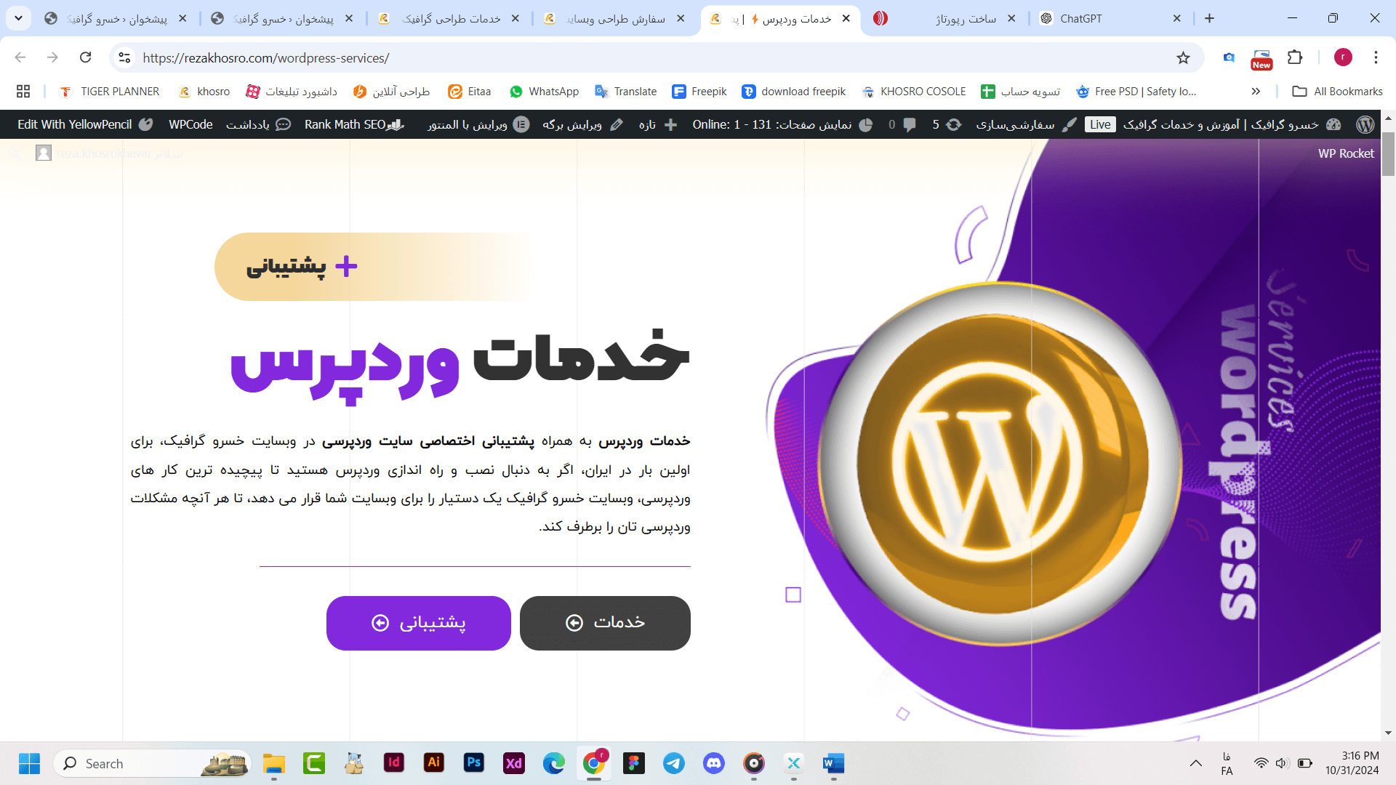Click the ChatGPT browser tab

coord(1107,18)
